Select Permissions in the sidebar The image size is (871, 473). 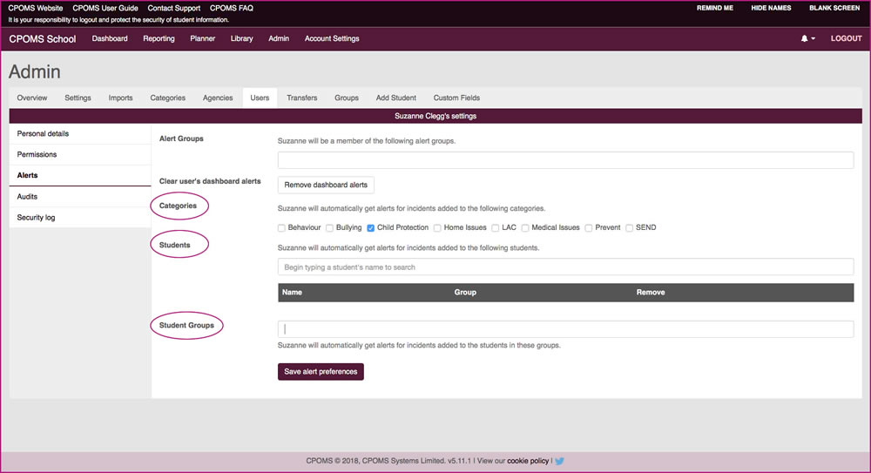pyautogui.click(x=80, y=154)
